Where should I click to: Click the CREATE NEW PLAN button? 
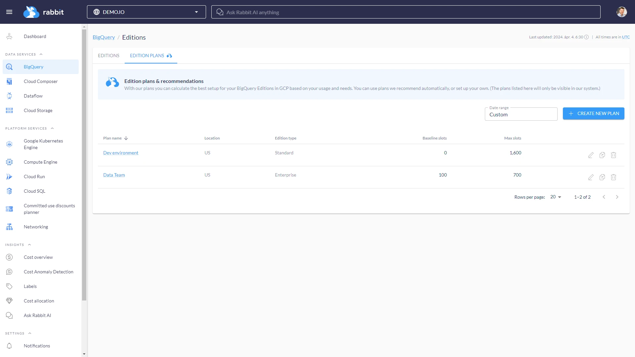click(594, 113)
